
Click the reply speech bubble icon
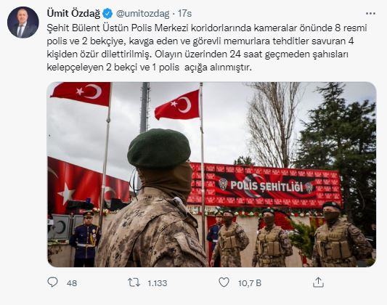[52, 282]
